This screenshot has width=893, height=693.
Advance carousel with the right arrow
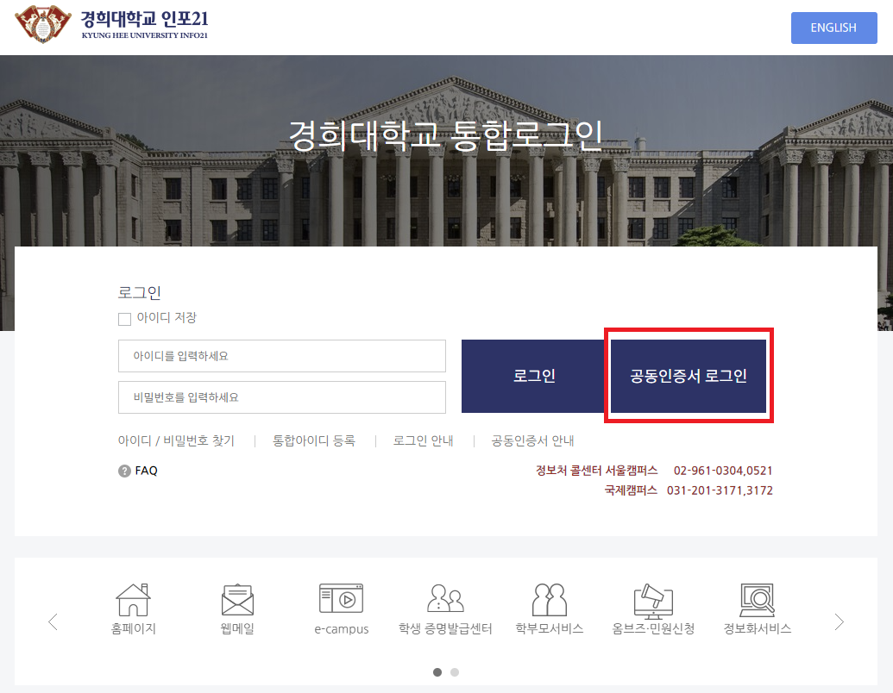839,621
